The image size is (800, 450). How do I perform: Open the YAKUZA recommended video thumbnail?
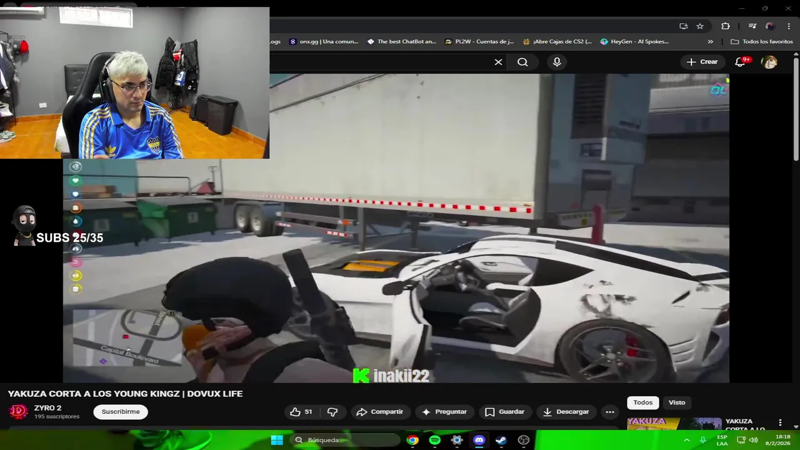pos(674,424)
